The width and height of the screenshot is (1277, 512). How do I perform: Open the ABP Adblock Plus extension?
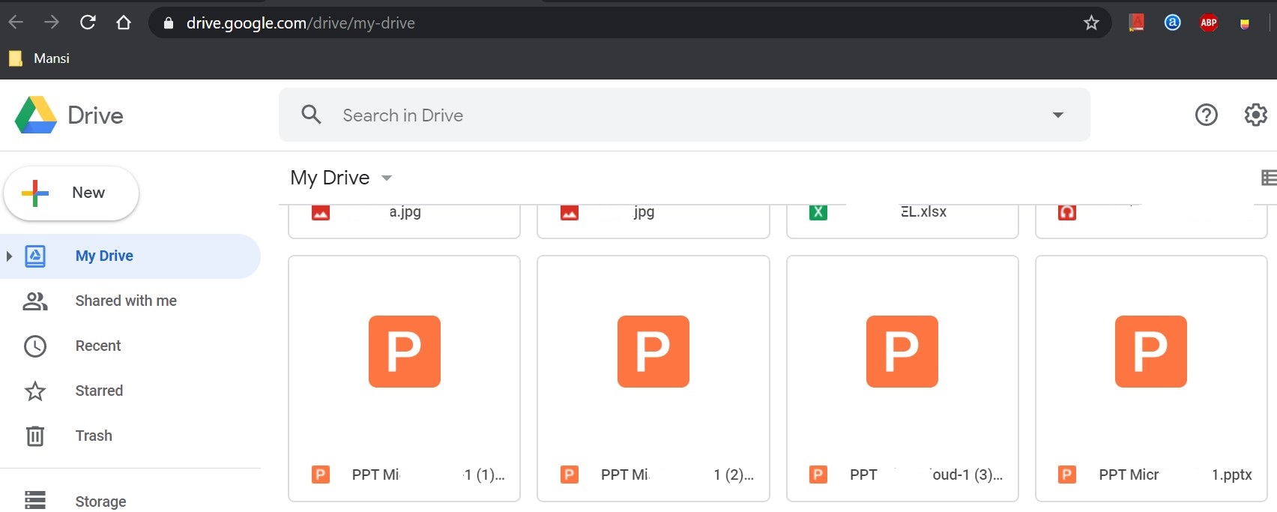click(1208, 23)
